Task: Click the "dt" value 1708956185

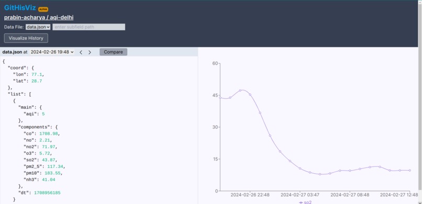Action: point(47,193)
